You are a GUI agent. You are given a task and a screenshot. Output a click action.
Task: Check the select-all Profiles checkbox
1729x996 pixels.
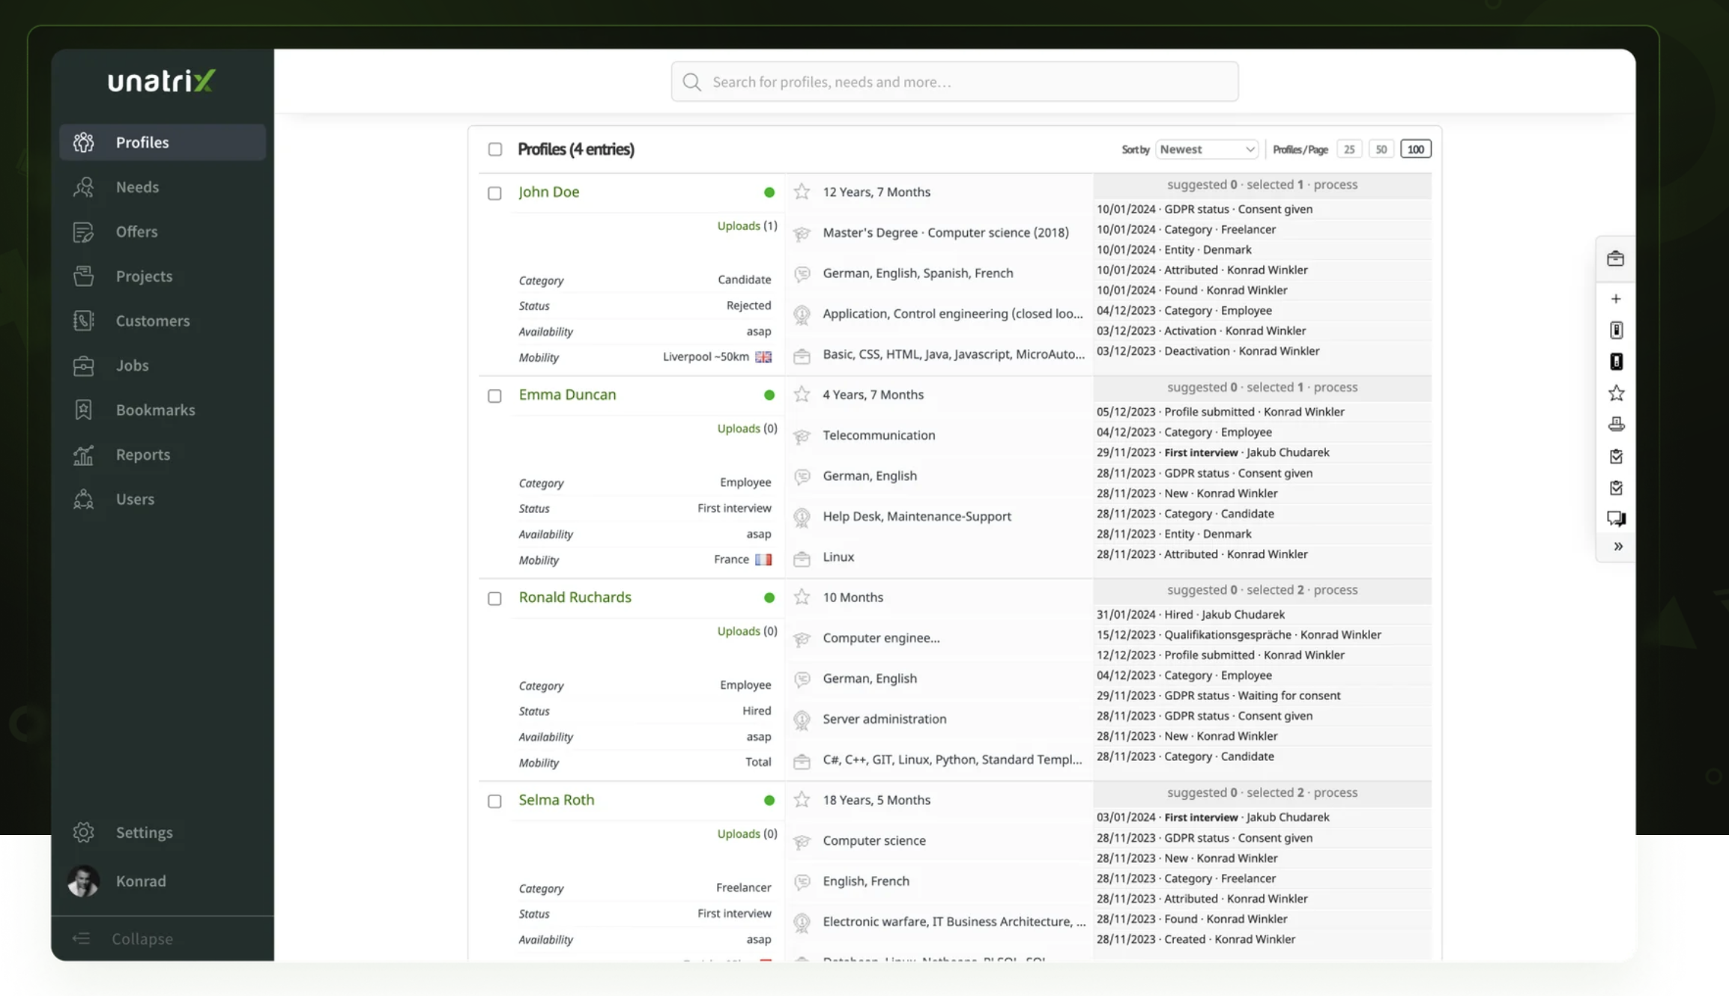click(495, 149)
